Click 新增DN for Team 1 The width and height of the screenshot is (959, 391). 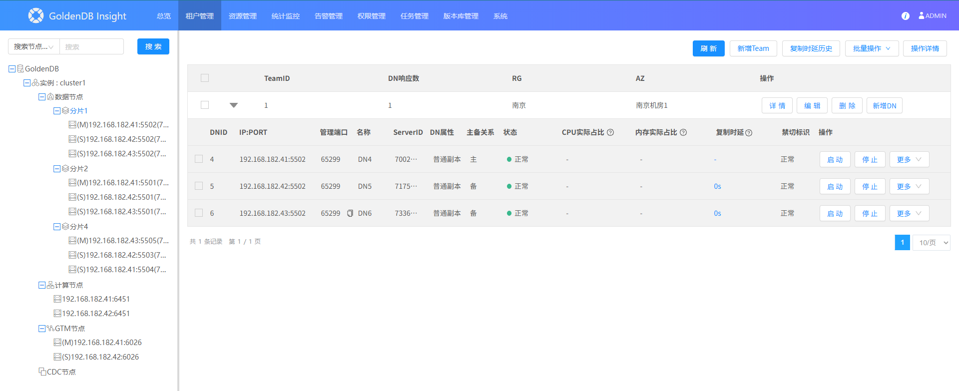point(884,105)
